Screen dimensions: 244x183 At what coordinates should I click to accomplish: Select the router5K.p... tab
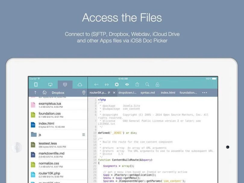98,92
